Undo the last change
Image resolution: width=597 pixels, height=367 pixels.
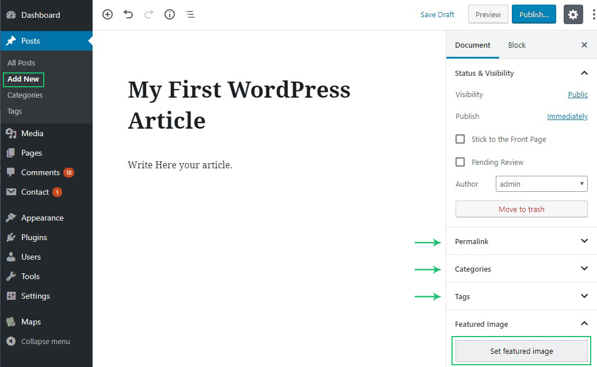pos(128,14)
